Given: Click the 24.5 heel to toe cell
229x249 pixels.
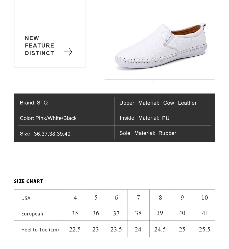Looking at the screenshot, I should (x=160, y=229).
